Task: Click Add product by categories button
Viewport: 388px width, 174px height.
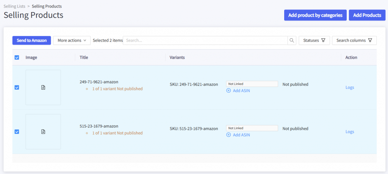Action: pos(315,15)
